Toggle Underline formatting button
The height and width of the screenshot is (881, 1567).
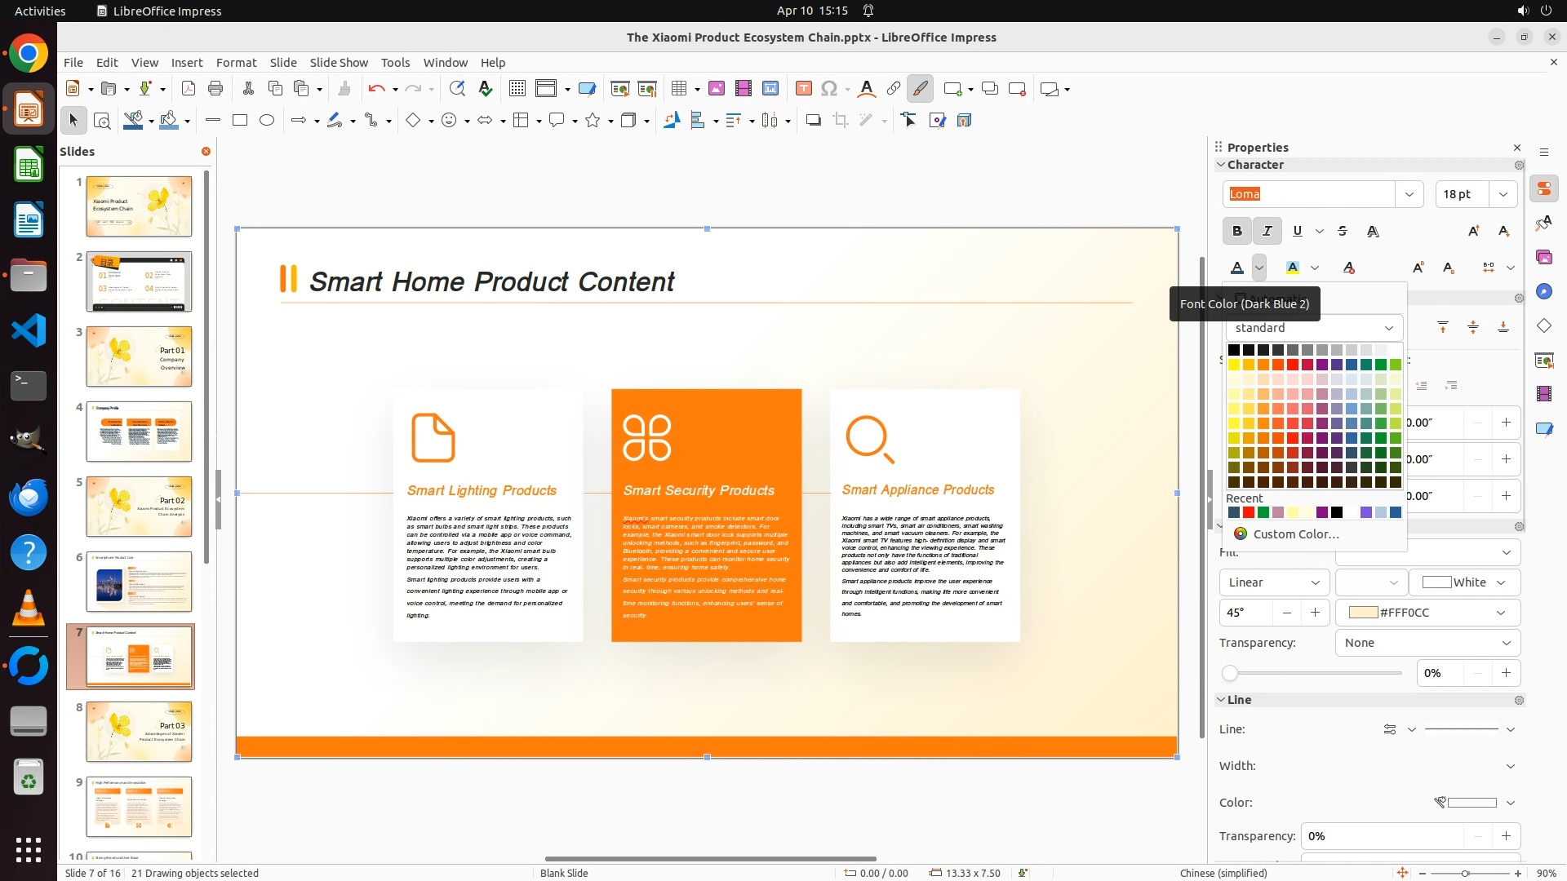tap(1298, 232)
